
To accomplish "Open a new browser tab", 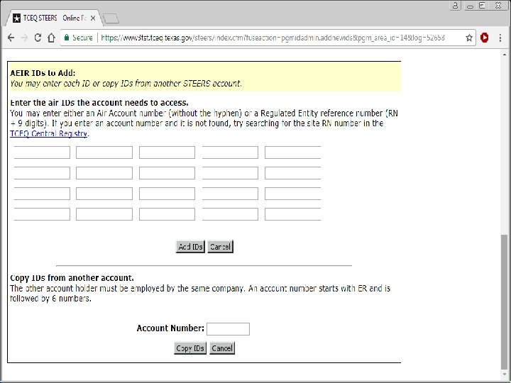I will [111, 19].
